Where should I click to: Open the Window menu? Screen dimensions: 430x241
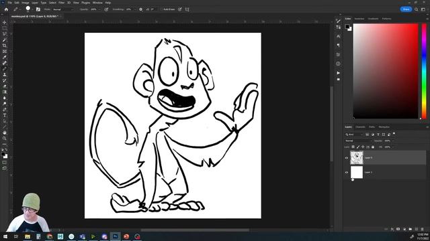click(97, 3)
